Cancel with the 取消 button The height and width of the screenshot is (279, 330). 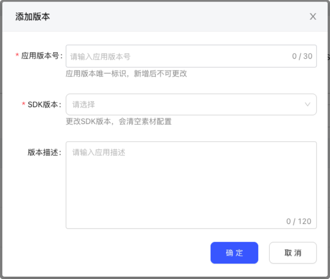[293, 253]
